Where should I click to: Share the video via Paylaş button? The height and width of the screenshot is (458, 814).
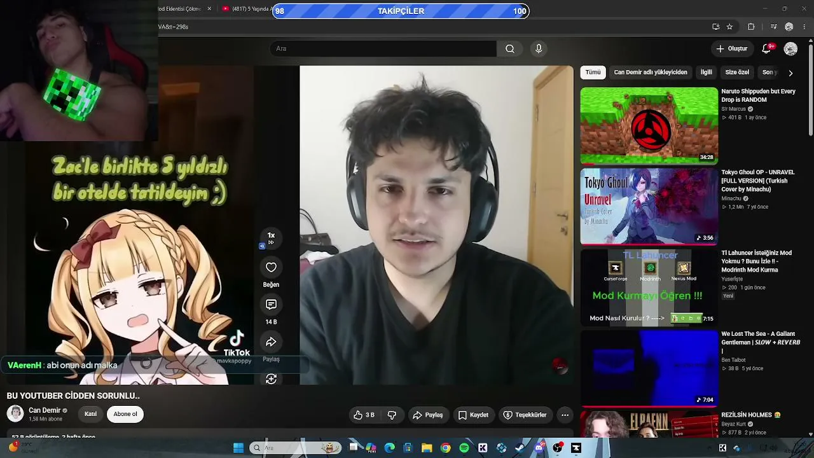point(428,415)
